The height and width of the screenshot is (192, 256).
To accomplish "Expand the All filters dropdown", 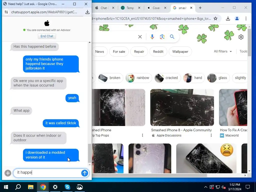I will tap(223, 51).
